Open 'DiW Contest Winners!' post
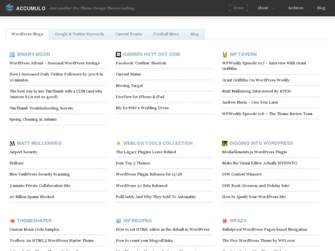Viewport: 335px width, 251px height. point(242,174)
